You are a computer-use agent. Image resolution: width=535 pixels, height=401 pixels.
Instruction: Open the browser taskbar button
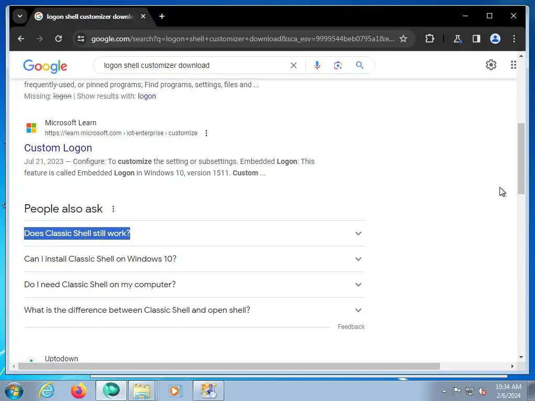pyautogui.click(x=111, y=391)
